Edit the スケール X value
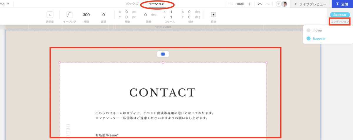Image resolution: width=353 pixels, height=140 pixels. pos(171,12)
